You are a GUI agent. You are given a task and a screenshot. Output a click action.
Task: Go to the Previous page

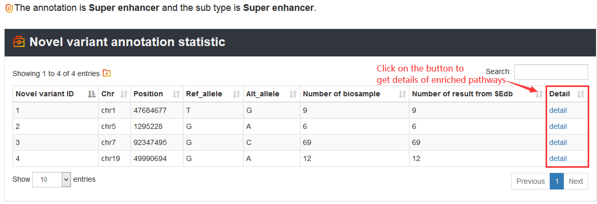point(530,181)
